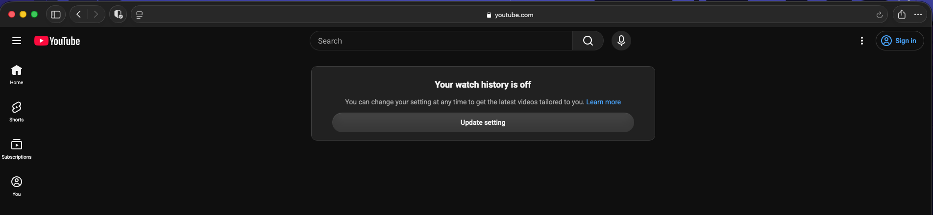The height and width of the screenshot is (215, 933).
Task: Click the magnifying glass search button
Action: click(x=588, y=41)
